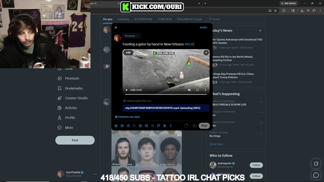Open the COBB MOB tab
Image resolution: width=324 pixels, height=182 pixels.
165,19
